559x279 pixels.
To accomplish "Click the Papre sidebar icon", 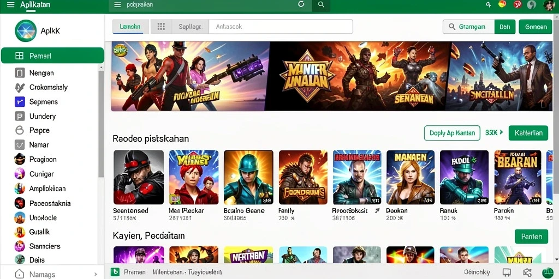I will click(20, 131).
